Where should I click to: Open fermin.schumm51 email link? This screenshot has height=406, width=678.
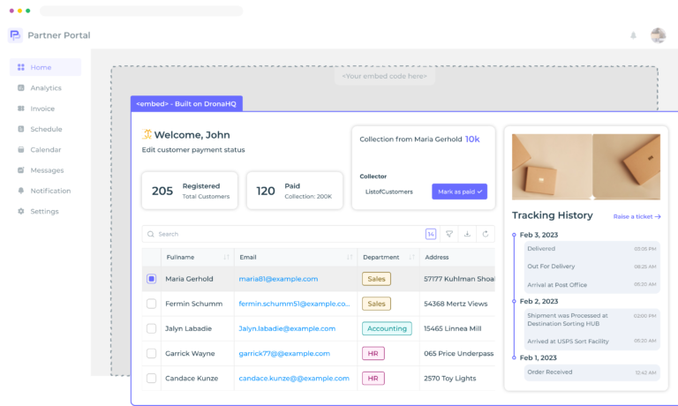294,304
